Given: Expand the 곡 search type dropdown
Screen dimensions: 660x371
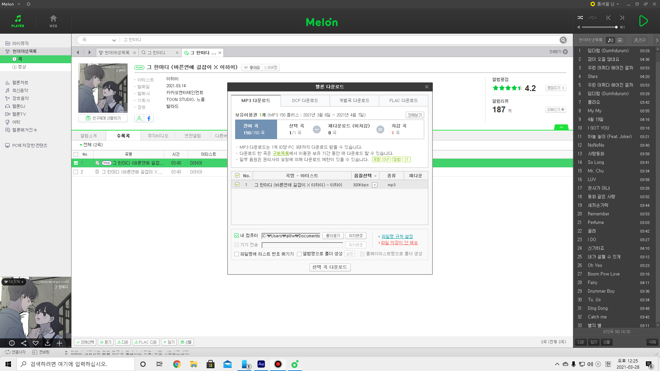Looking at the screenshot, I should point(114,40).
